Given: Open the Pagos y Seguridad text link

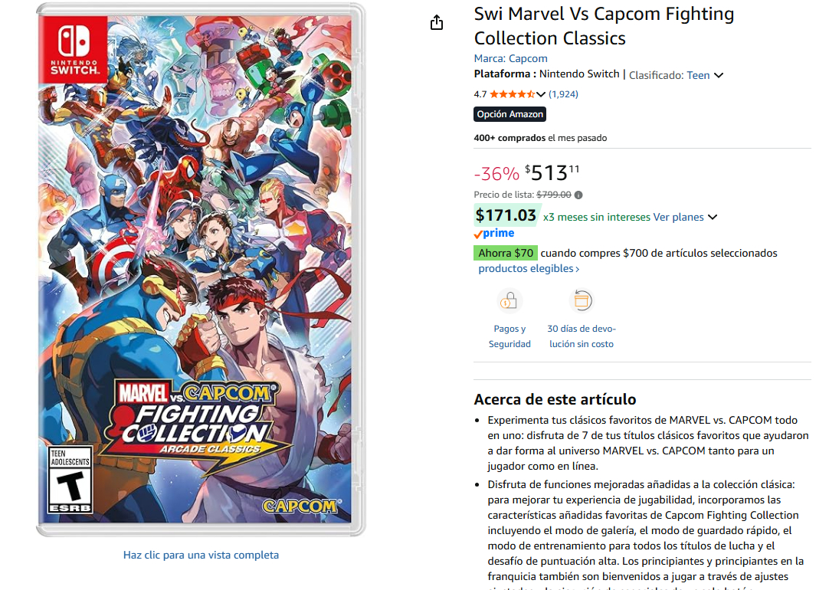Looking at the screenshot, I should point(510,336).
